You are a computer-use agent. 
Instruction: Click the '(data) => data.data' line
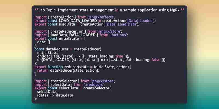click(x=55, y=95)
